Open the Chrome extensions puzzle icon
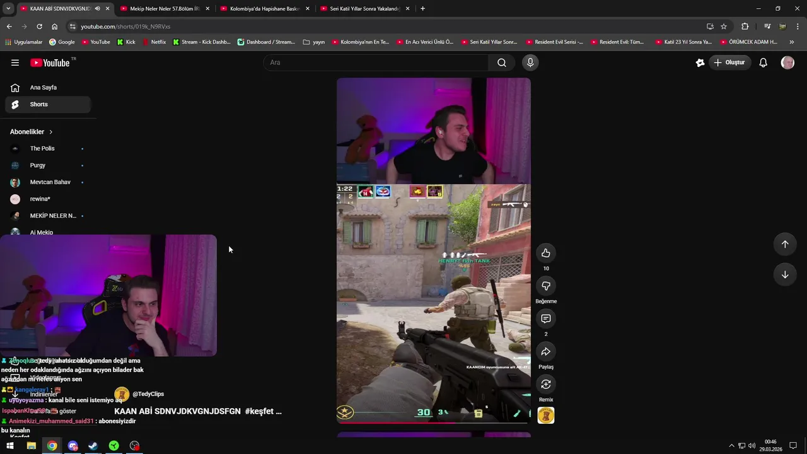The width and height of the screenshot is (807, 454). click(745, 26)
